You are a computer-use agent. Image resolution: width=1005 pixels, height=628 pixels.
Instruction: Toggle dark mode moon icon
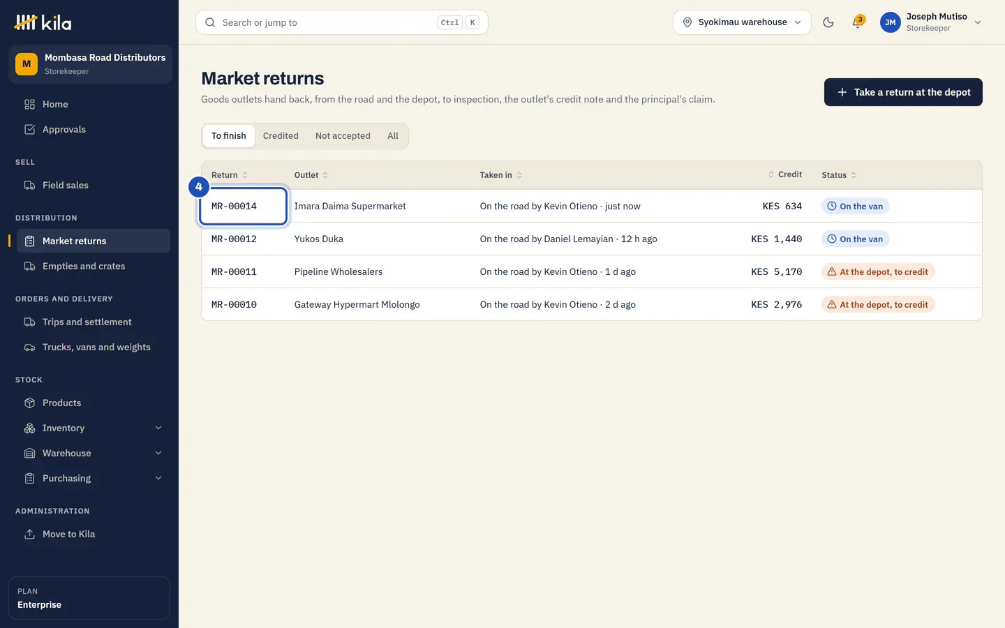[828, 22]
